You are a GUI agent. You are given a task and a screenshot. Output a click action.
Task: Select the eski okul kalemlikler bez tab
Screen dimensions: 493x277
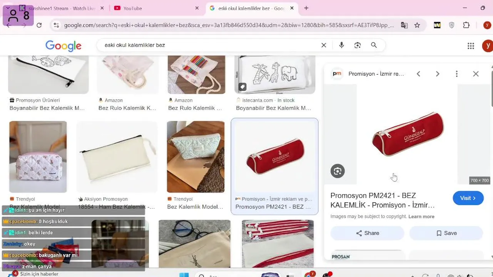[251, 8]
